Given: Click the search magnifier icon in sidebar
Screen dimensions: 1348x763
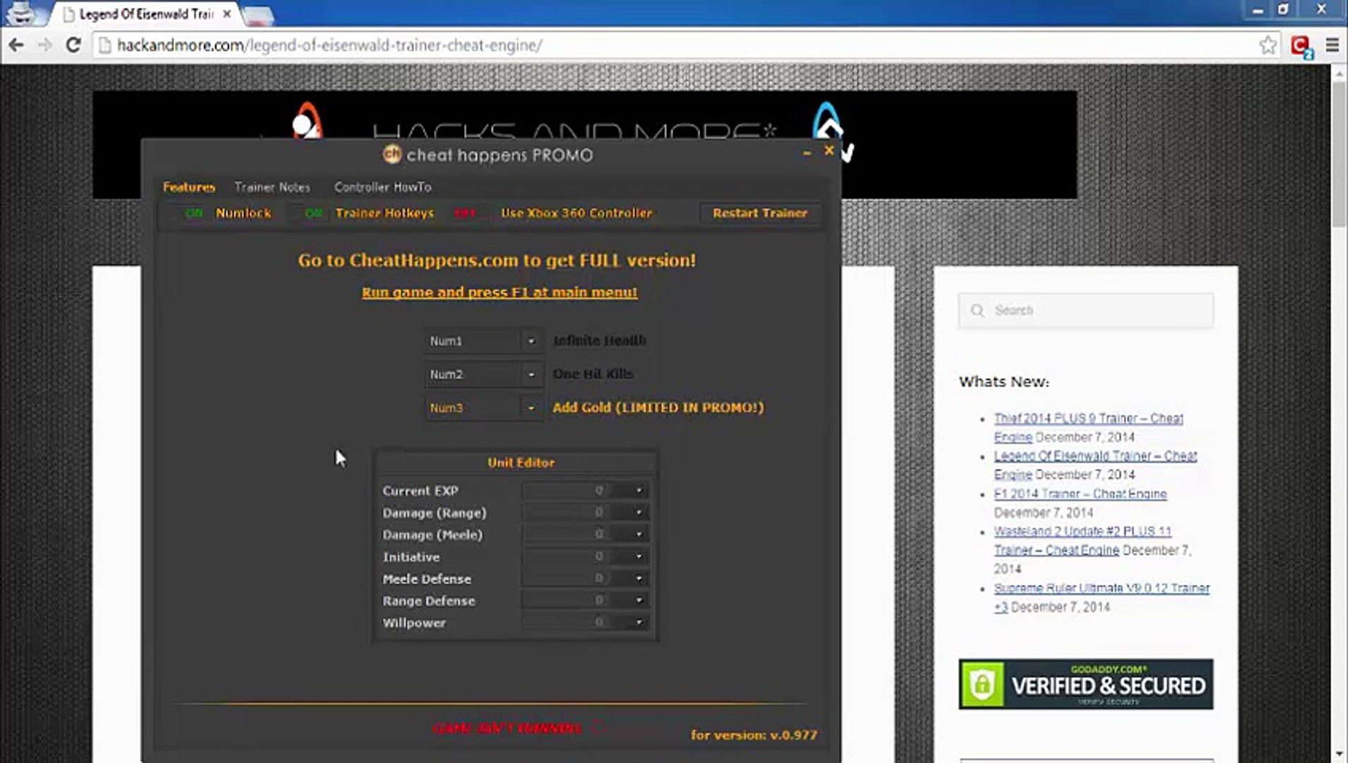Looking at the screenshot, I should coord(978,311).
